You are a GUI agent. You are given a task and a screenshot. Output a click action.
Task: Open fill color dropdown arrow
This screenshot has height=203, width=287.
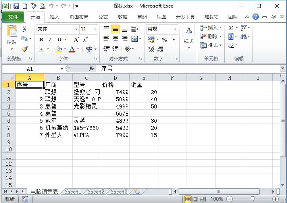coord(65,49)
